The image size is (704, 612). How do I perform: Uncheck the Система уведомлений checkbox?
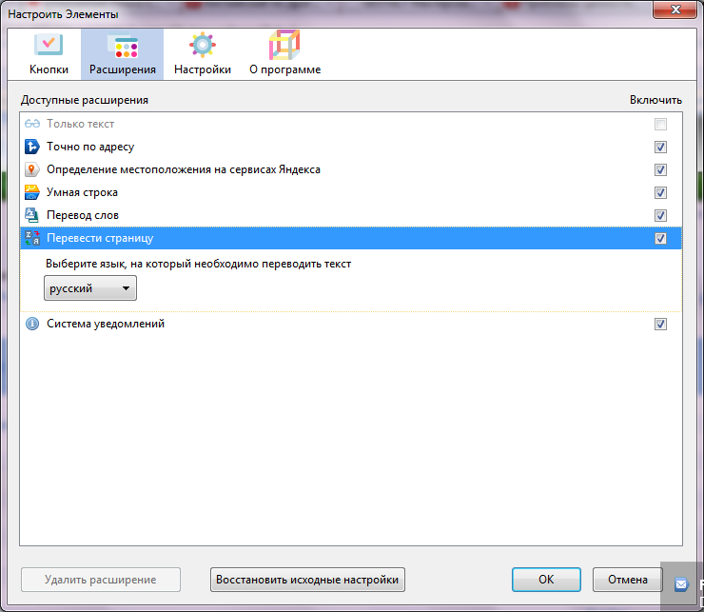tap(660, 324)
